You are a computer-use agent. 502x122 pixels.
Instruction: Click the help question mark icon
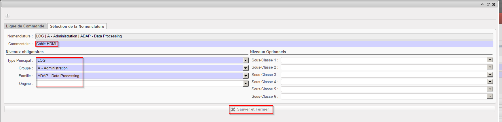[x=7, y=15]
